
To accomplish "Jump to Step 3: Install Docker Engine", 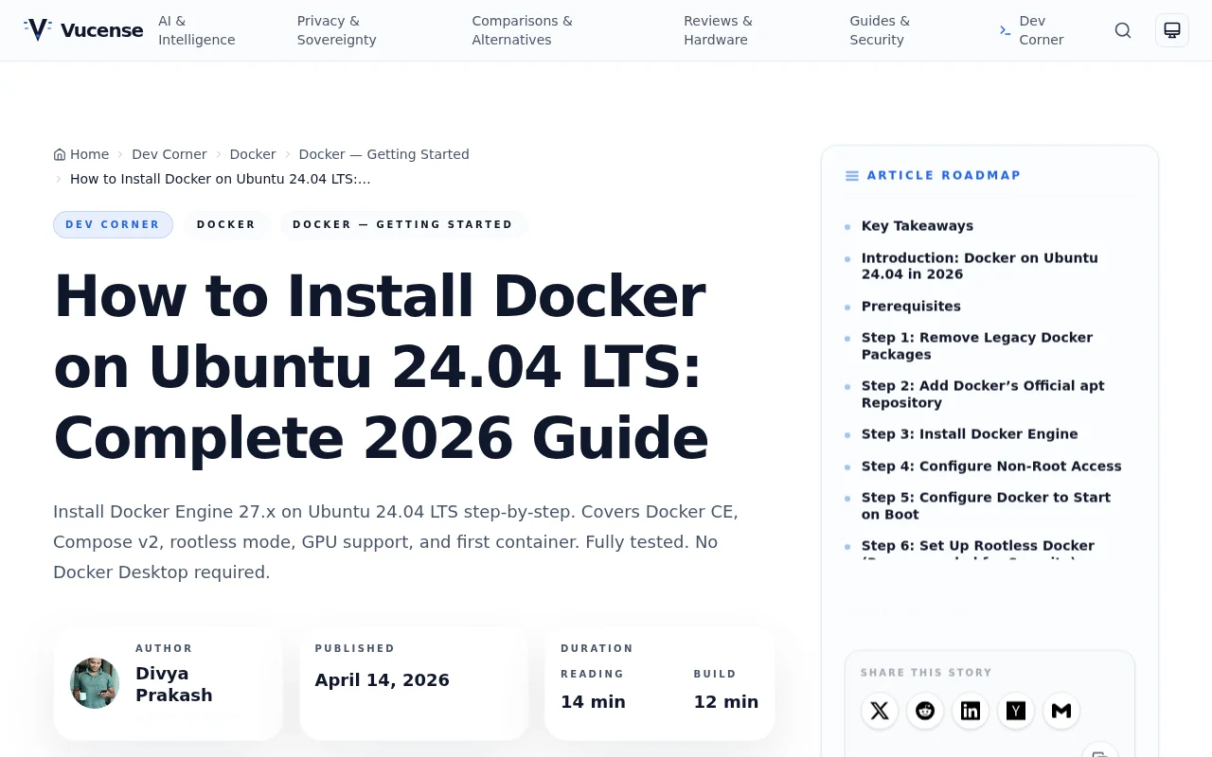I will pos(970,434).
